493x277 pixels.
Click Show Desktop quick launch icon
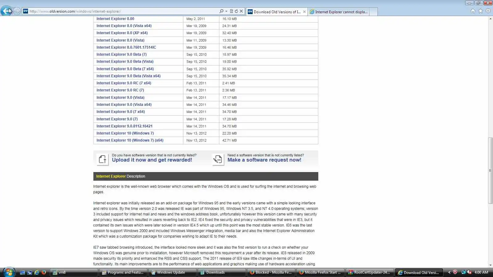tap(22, 272)
